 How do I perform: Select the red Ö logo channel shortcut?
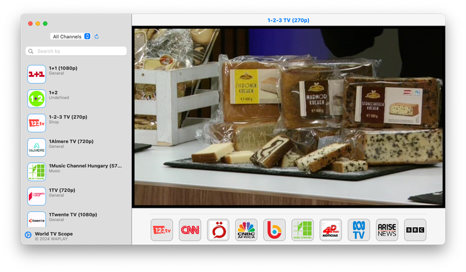218,230
